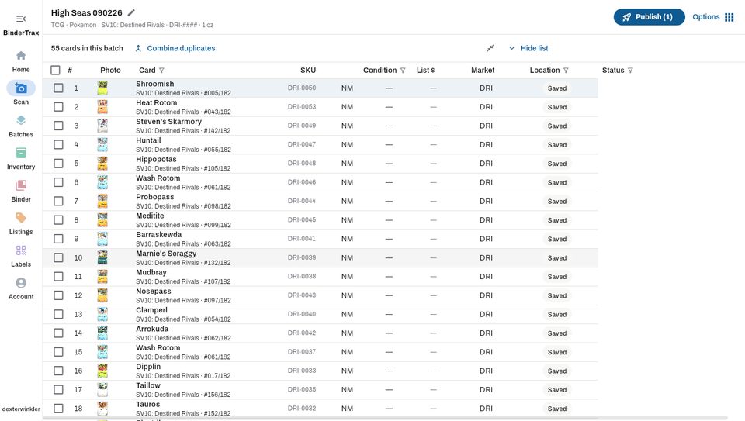Edit batch name with pencil icon
This screenshot has height=421, width=745.
tap(131, 13)
